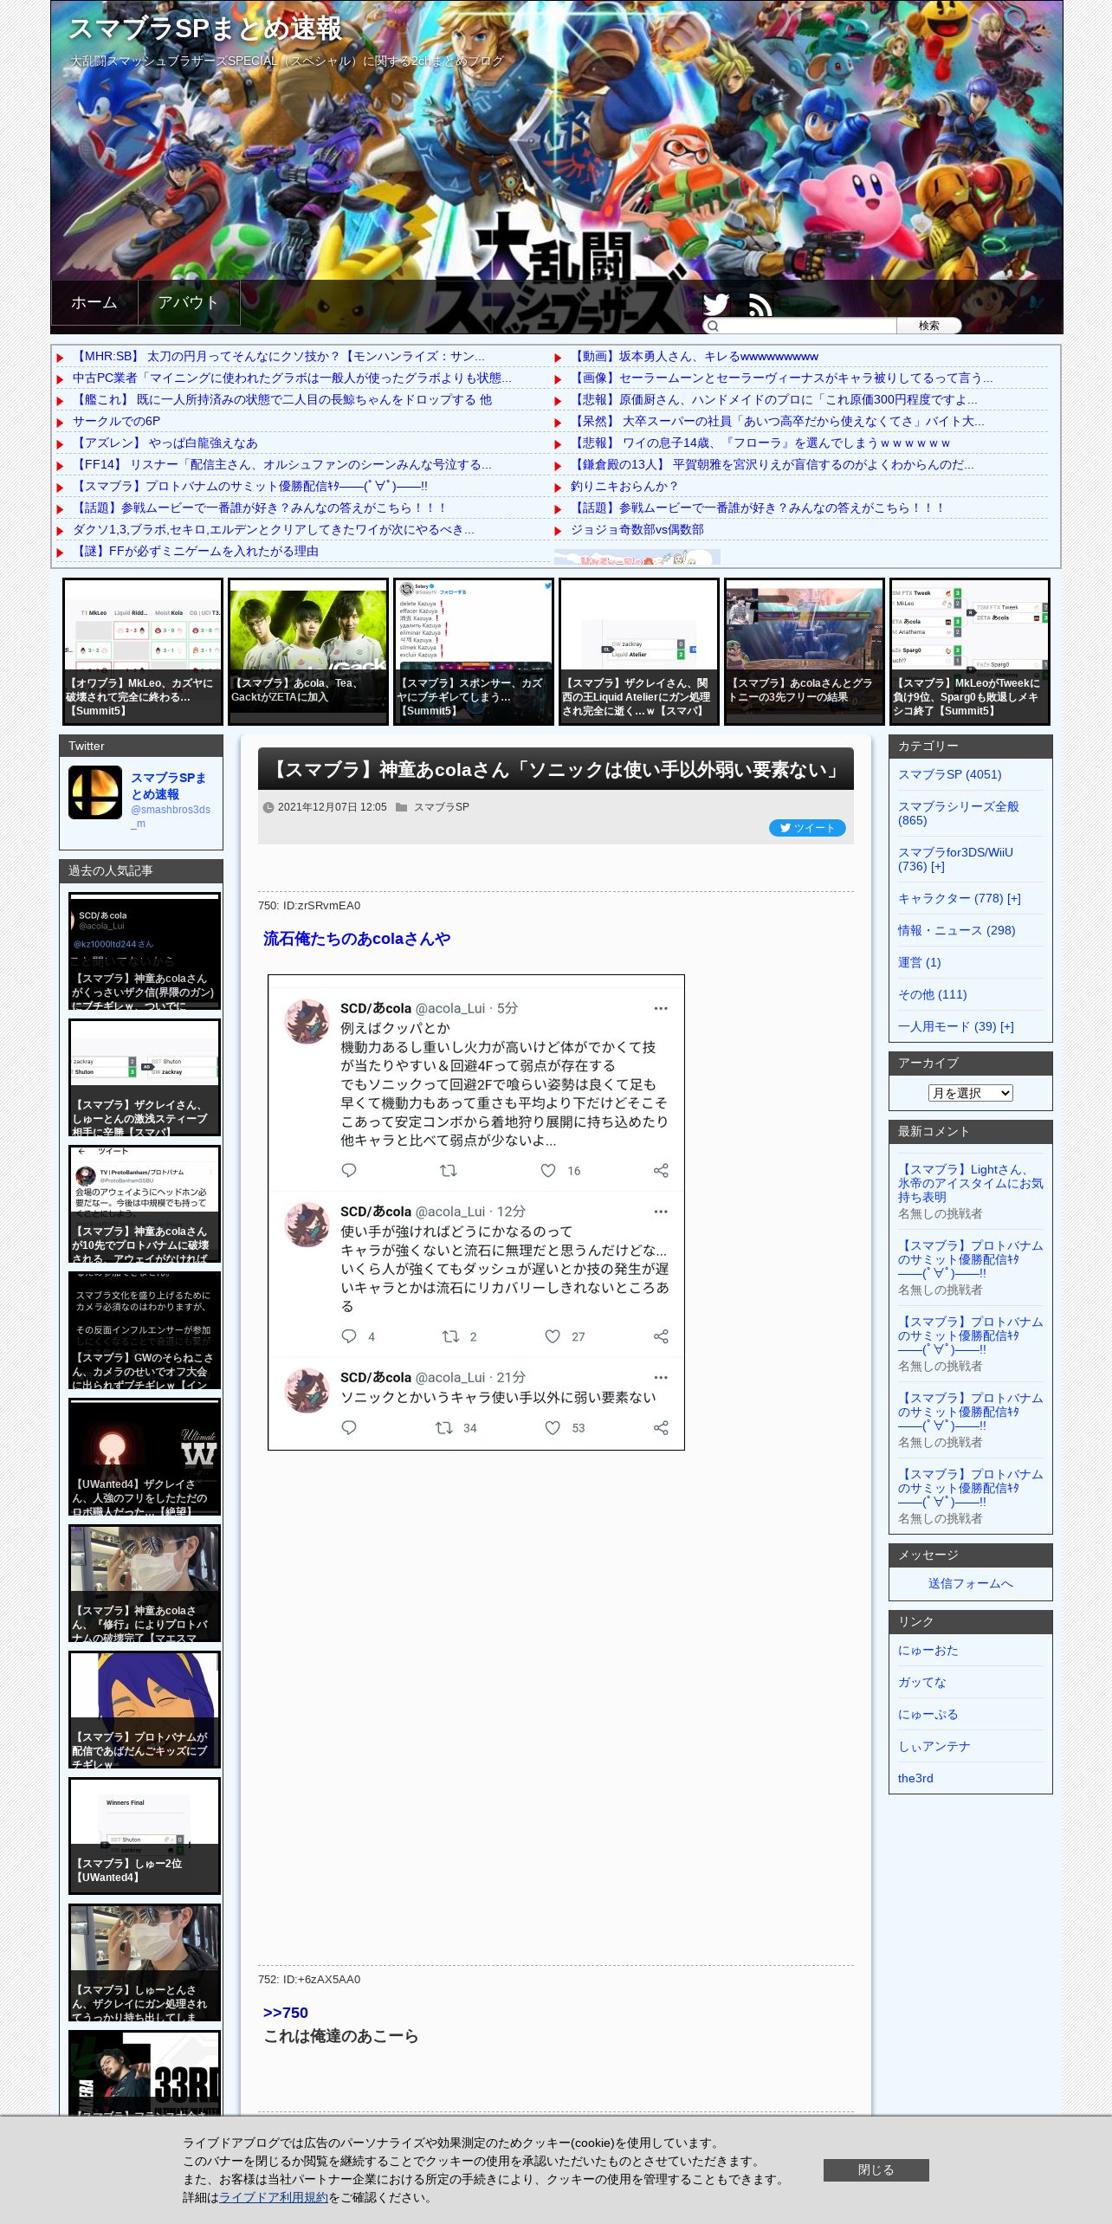This screenshot has width=1112, height=2224.
Task: Open popular article プロトバナムが配信であばだんごキッズ
Action: tap(145, 1710)
